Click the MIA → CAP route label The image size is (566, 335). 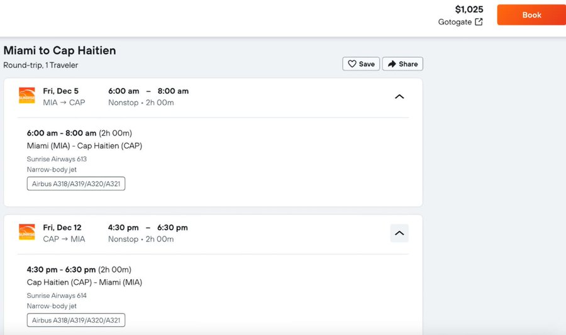(64, 102)
